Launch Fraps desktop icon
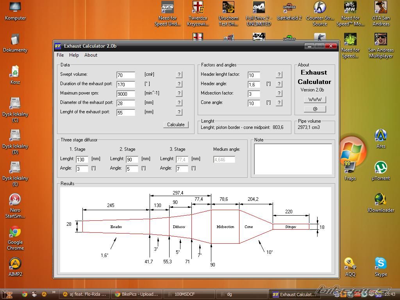Screen dimensions: 400x300 point(350,171)
